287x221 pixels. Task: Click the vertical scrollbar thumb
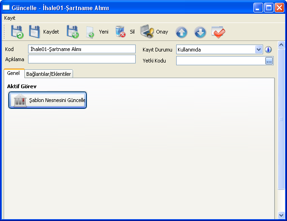[281, 119]
